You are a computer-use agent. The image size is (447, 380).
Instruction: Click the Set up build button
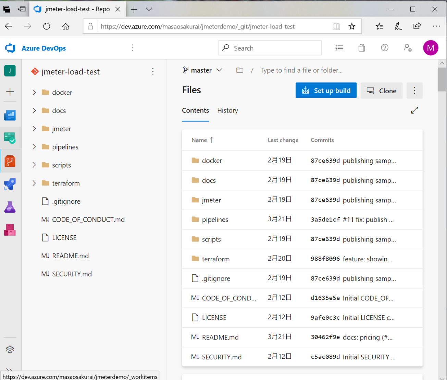coord(326,91)
